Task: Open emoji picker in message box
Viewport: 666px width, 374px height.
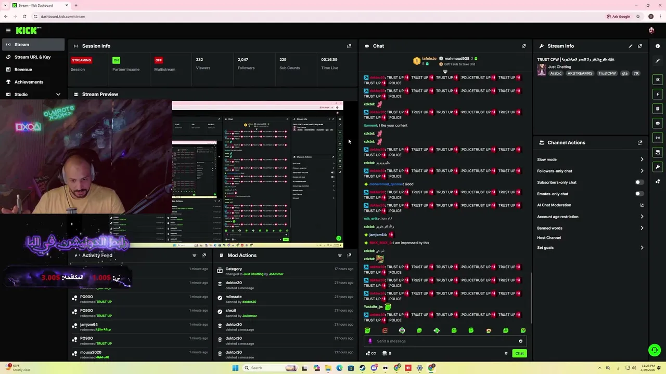Action: pyautogui.click(x=520, y=341)
